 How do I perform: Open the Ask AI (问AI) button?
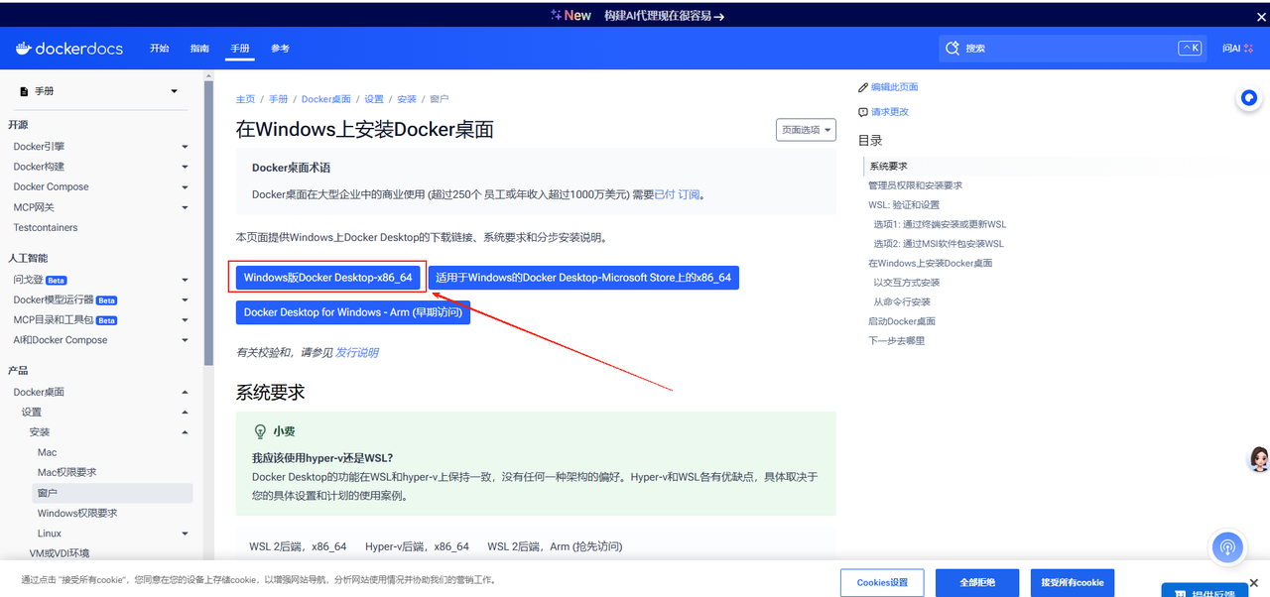pyautogui.click(x=1237, y=49)
